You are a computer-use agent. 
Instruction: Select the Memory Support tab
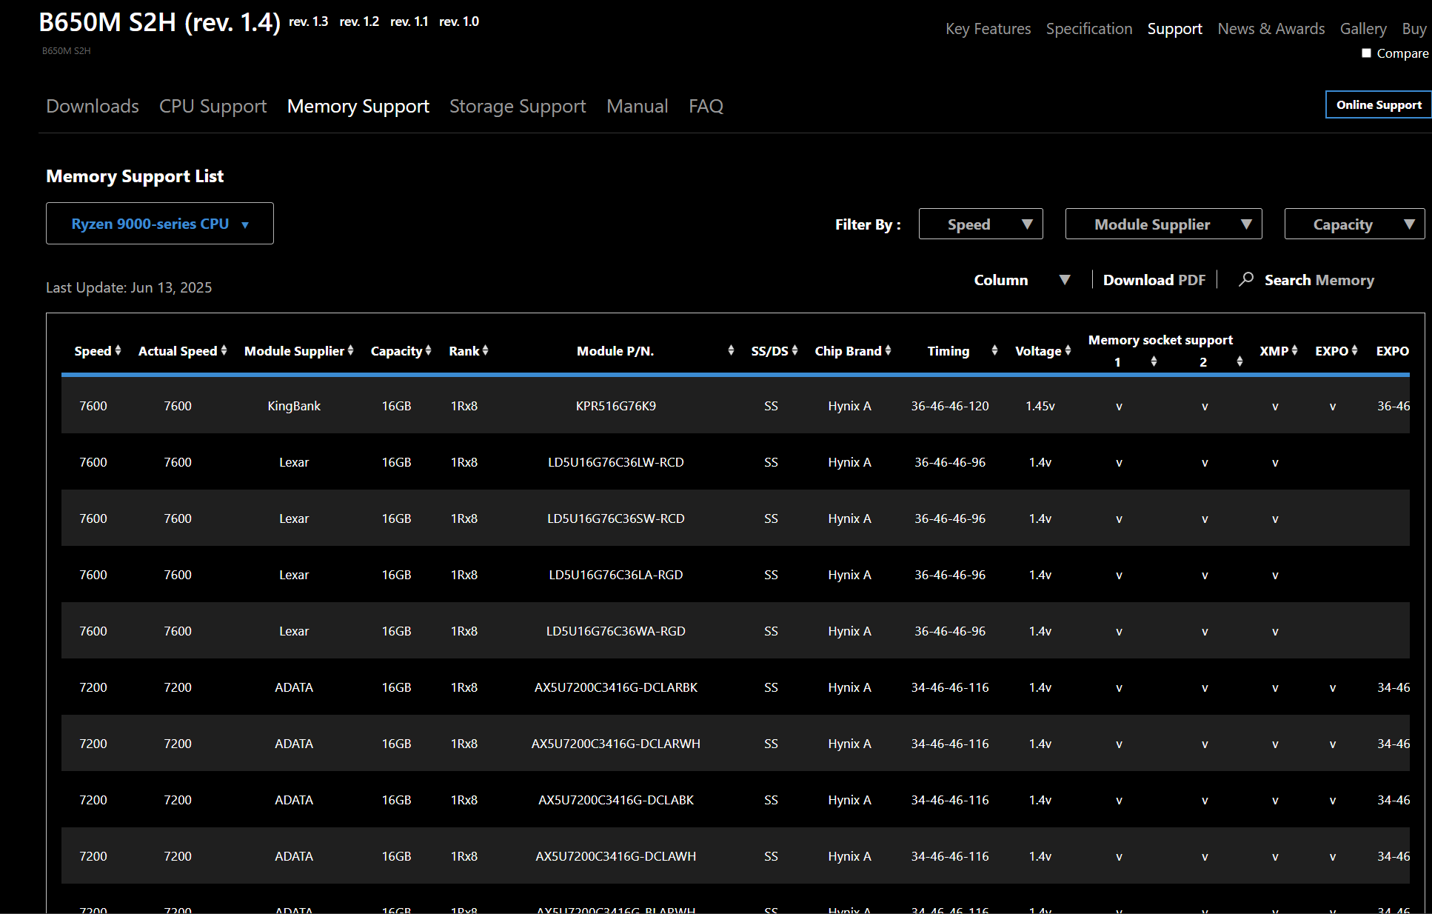click(x=358, y=106)
